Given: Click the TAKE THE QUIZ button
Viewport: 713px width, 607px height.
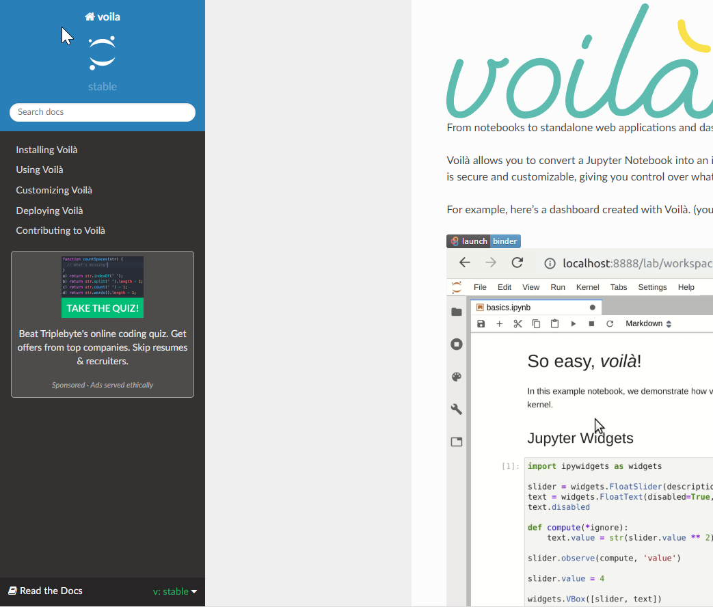Looking at the screenshot, I should [102, 308].
